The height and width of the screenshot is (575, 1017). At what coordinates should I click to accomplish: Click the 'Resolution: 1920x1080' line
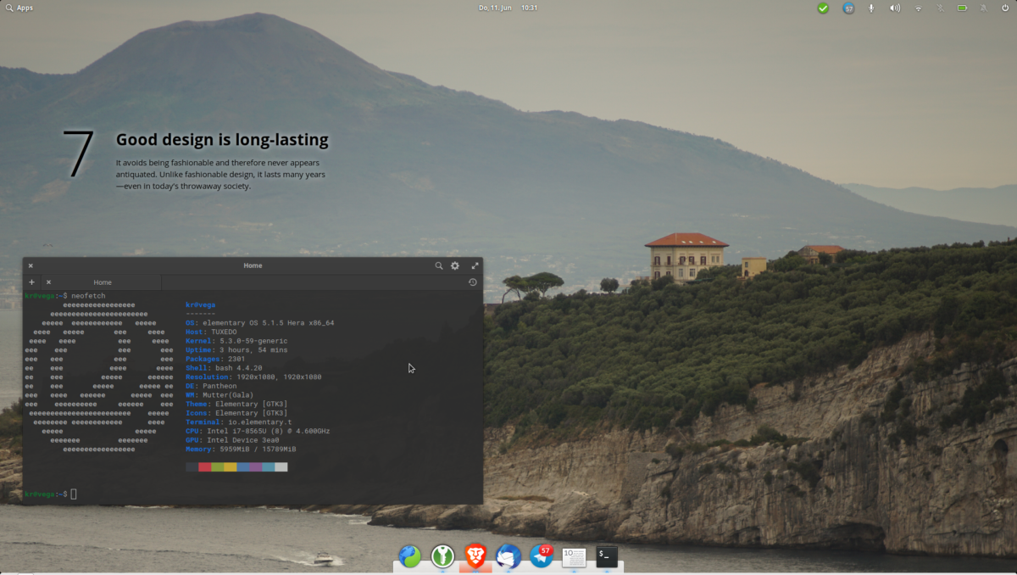coord(253,377)
